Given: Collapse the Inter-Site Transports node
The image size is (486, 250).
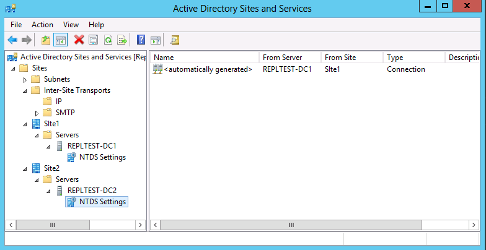Looking at the screenshot, I should [x=25, y=91].
